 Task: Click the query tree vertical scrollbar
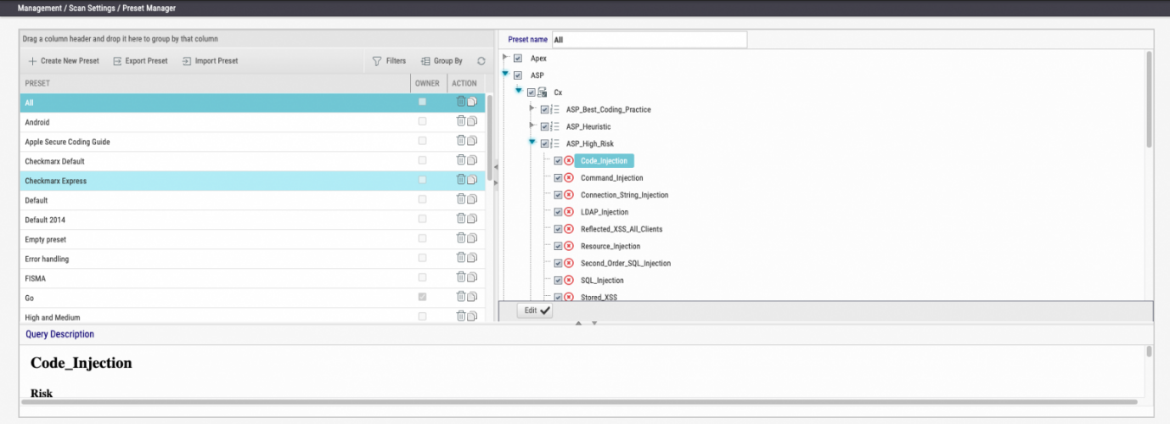click(x=1149, y=99)
